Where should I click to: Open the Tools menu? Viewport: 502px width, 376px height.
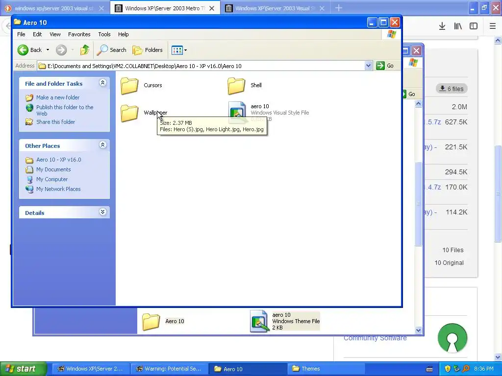pyautogui.click(x=104, y=34)
